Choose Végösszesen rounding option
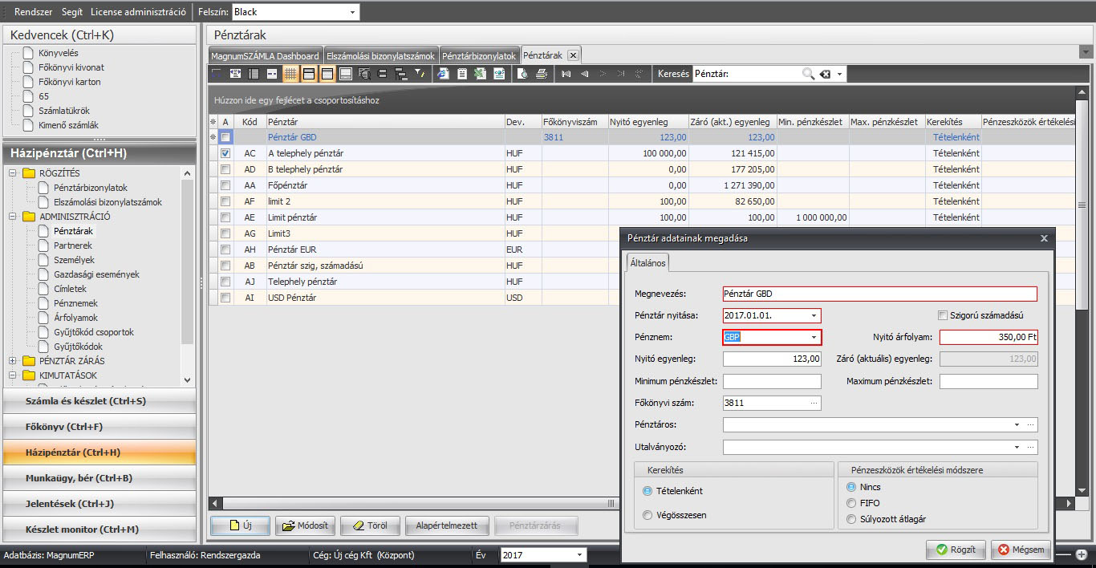 click(x=647, y=515)
